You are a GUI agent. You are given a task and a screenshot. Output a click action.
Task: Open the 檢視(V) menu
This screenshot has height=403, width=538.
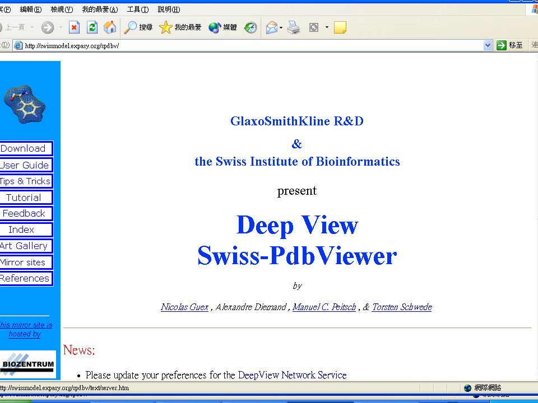pyautogui.click(x=62, y=10)
